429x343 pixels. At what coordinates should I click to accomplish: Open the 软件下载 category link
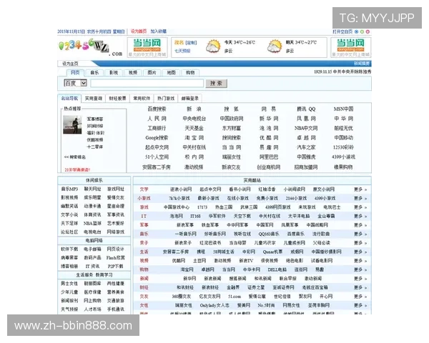(69, 249)
